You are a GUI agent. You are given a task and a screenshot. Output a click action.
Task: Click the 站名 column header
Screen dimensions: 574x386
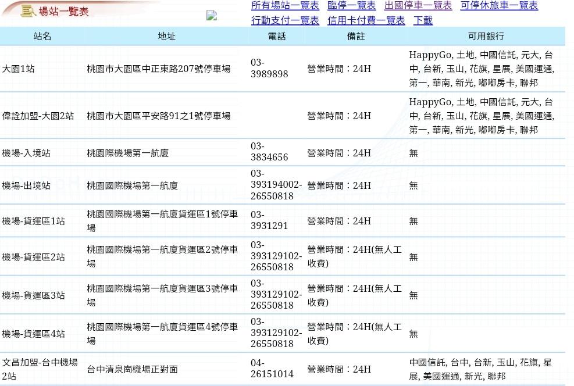(42, 36)
